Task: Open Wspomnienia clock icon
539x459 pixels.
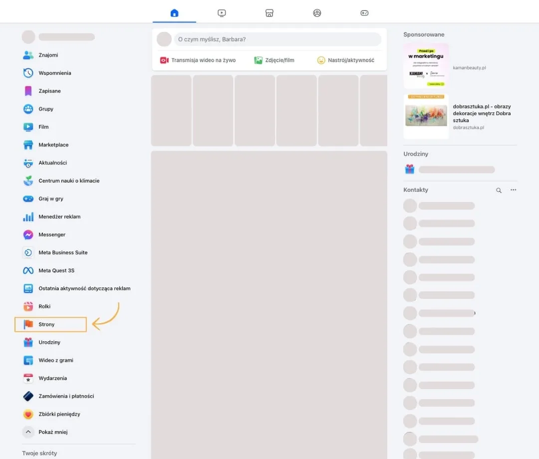Action: coord(28,73)
